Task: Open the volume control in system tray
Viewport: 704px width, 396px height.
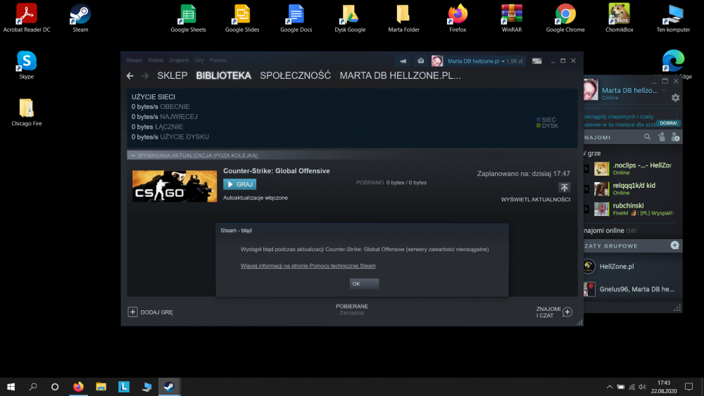Action: (x=642, y=387)
